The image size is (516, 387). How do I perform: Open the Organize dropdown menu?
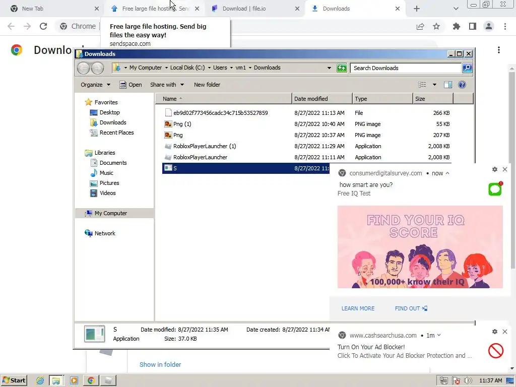[95, 85]
